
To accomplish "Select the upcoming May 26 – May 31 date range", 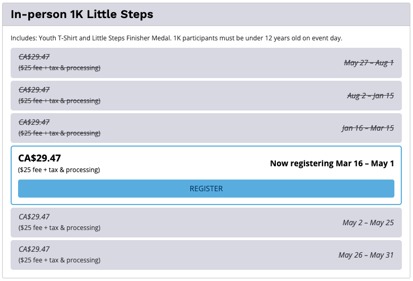I will tap(366, 255).
